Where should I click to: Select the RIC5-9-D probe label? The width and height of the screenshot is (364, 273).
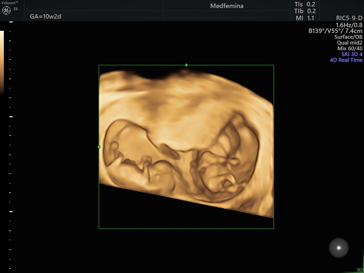(349, 18)
